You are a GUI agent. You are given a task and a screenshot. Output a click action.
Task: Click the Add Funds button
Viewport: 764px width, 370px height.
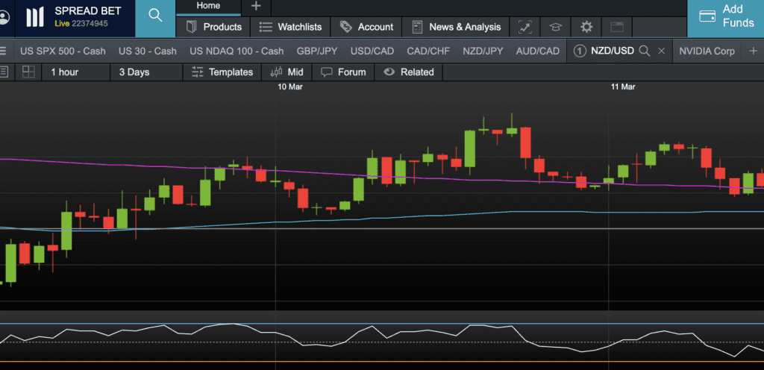tap(725, 17)
